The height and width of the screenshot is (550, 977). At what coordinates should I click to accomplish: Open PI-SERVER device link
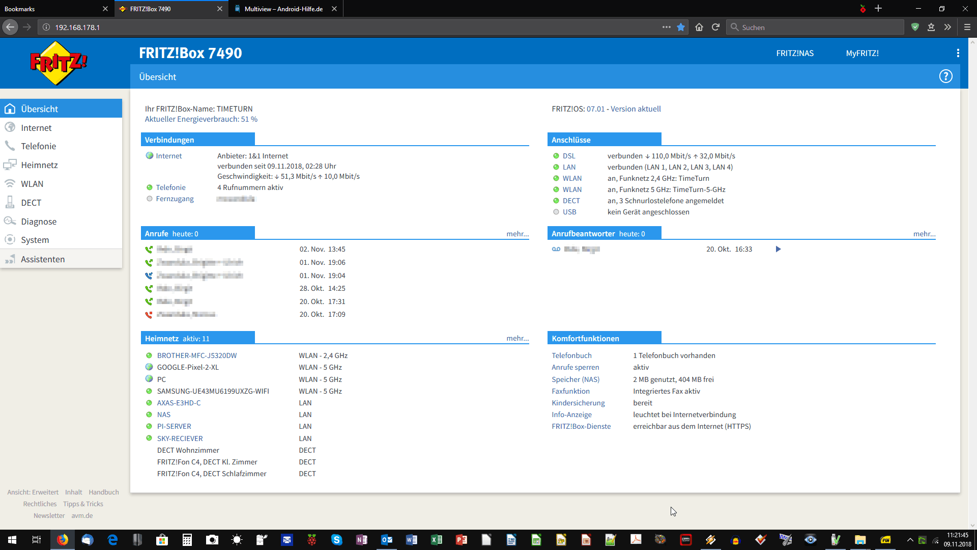174,426
